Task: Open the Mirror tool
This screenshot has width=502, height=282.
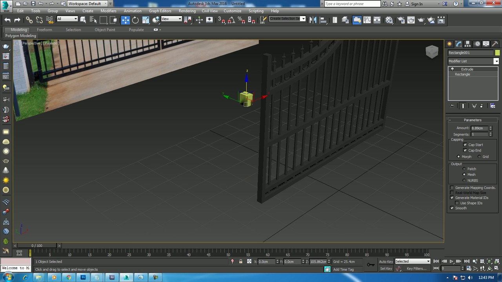Action: click(313, 20)
